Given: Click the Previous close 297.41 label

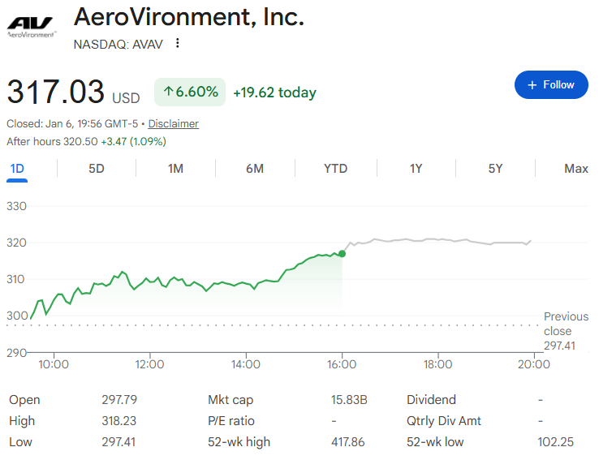Looking at the screenshot, I should tap(566, 331).
